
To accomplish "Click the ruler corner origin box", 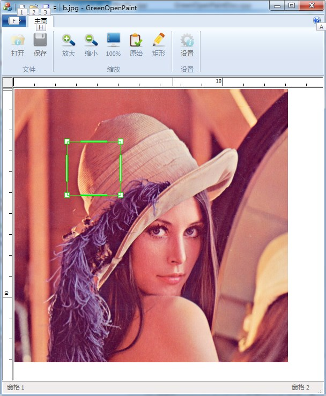I will [8, 82].
